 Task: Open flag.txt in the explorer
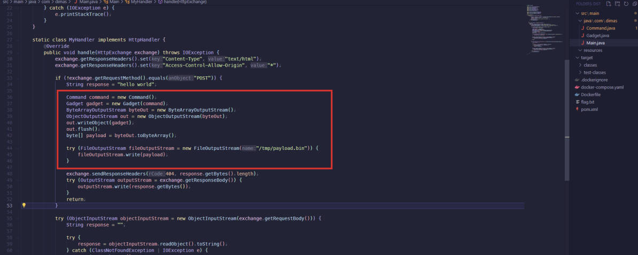[x=588, y=102]
